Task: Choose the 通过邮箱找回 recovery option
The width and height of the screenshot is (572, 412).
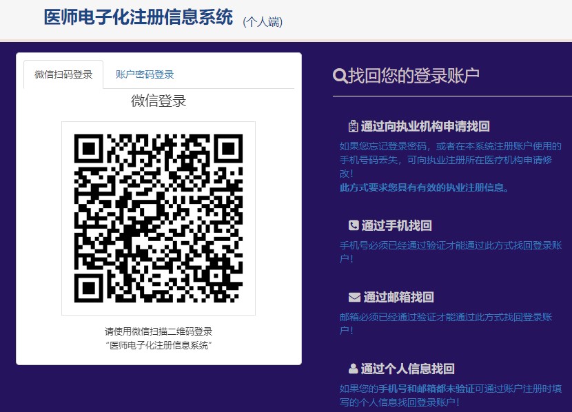Action: click(x=398, y=298)
